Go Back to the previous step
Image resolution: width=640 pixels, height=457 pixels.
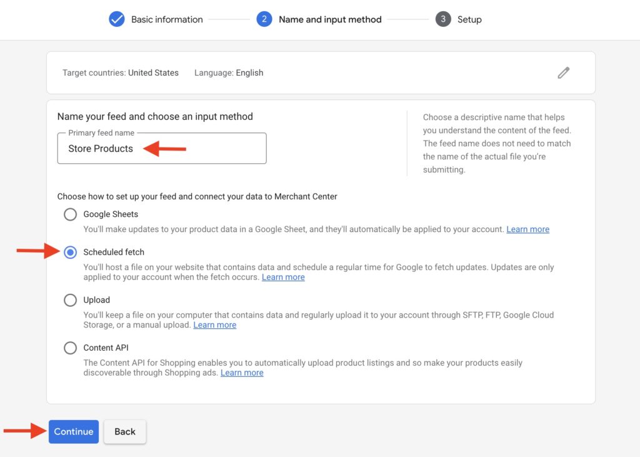pyautogui.click(x=124, y=431)
